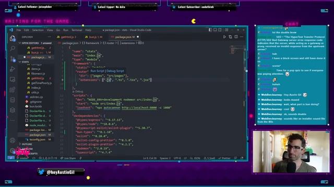Open getTimePoorly.js in the file tree
This screenshot has height=187, width=334.
click(41, 83)
